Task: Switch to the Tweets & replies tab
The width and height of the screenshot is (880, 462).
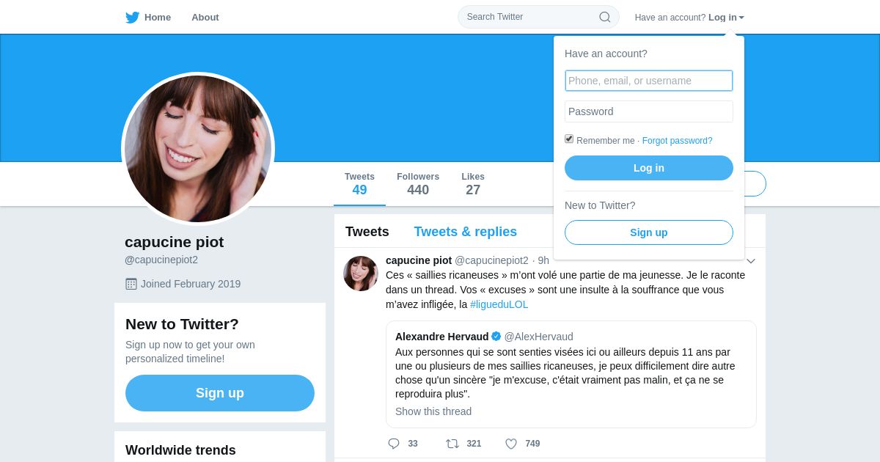Action: [466, 232]
